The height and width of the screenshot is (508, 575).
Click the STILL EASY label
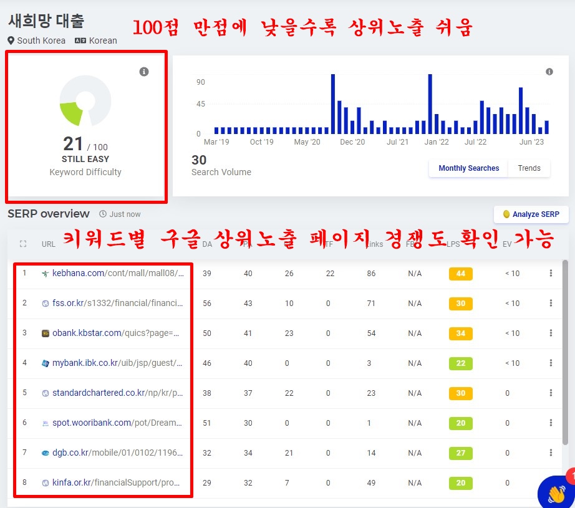85,159
